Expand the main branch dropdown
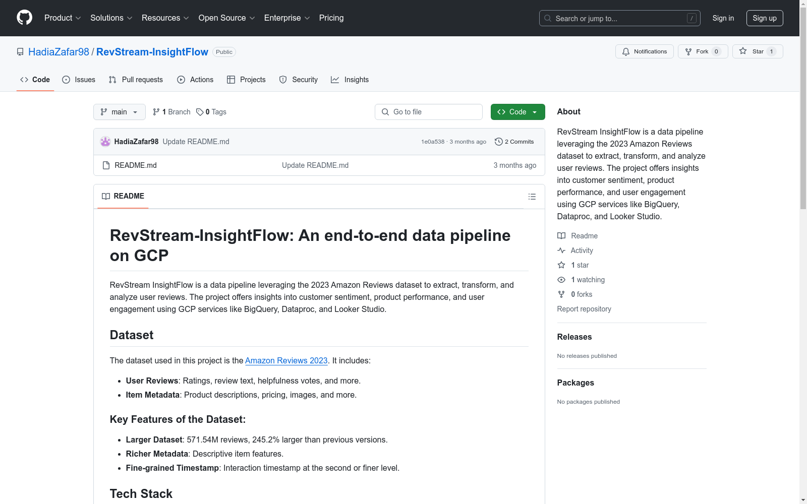The height and width of the screenshot is (504, 807). pos(119,112)
